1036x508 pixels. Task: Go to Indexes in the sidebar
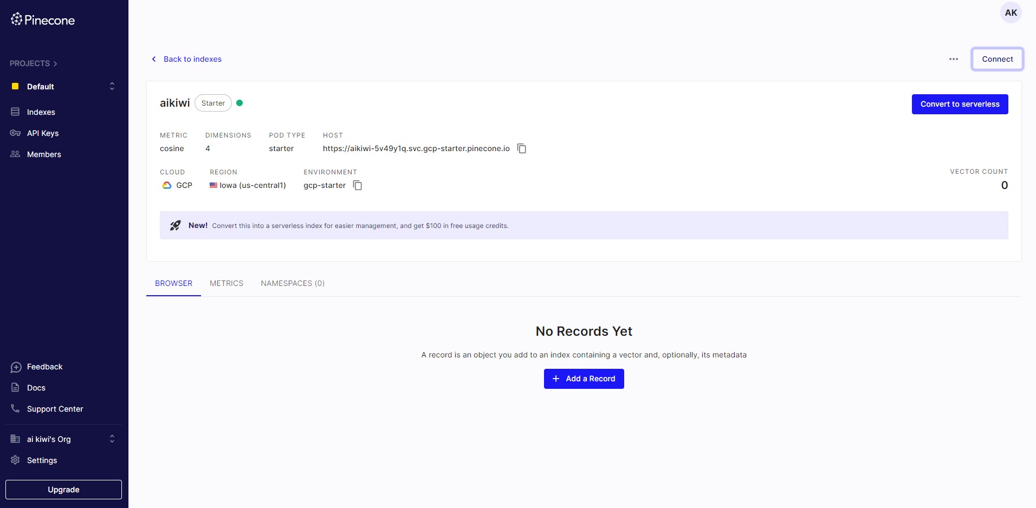tap(41, 112)
